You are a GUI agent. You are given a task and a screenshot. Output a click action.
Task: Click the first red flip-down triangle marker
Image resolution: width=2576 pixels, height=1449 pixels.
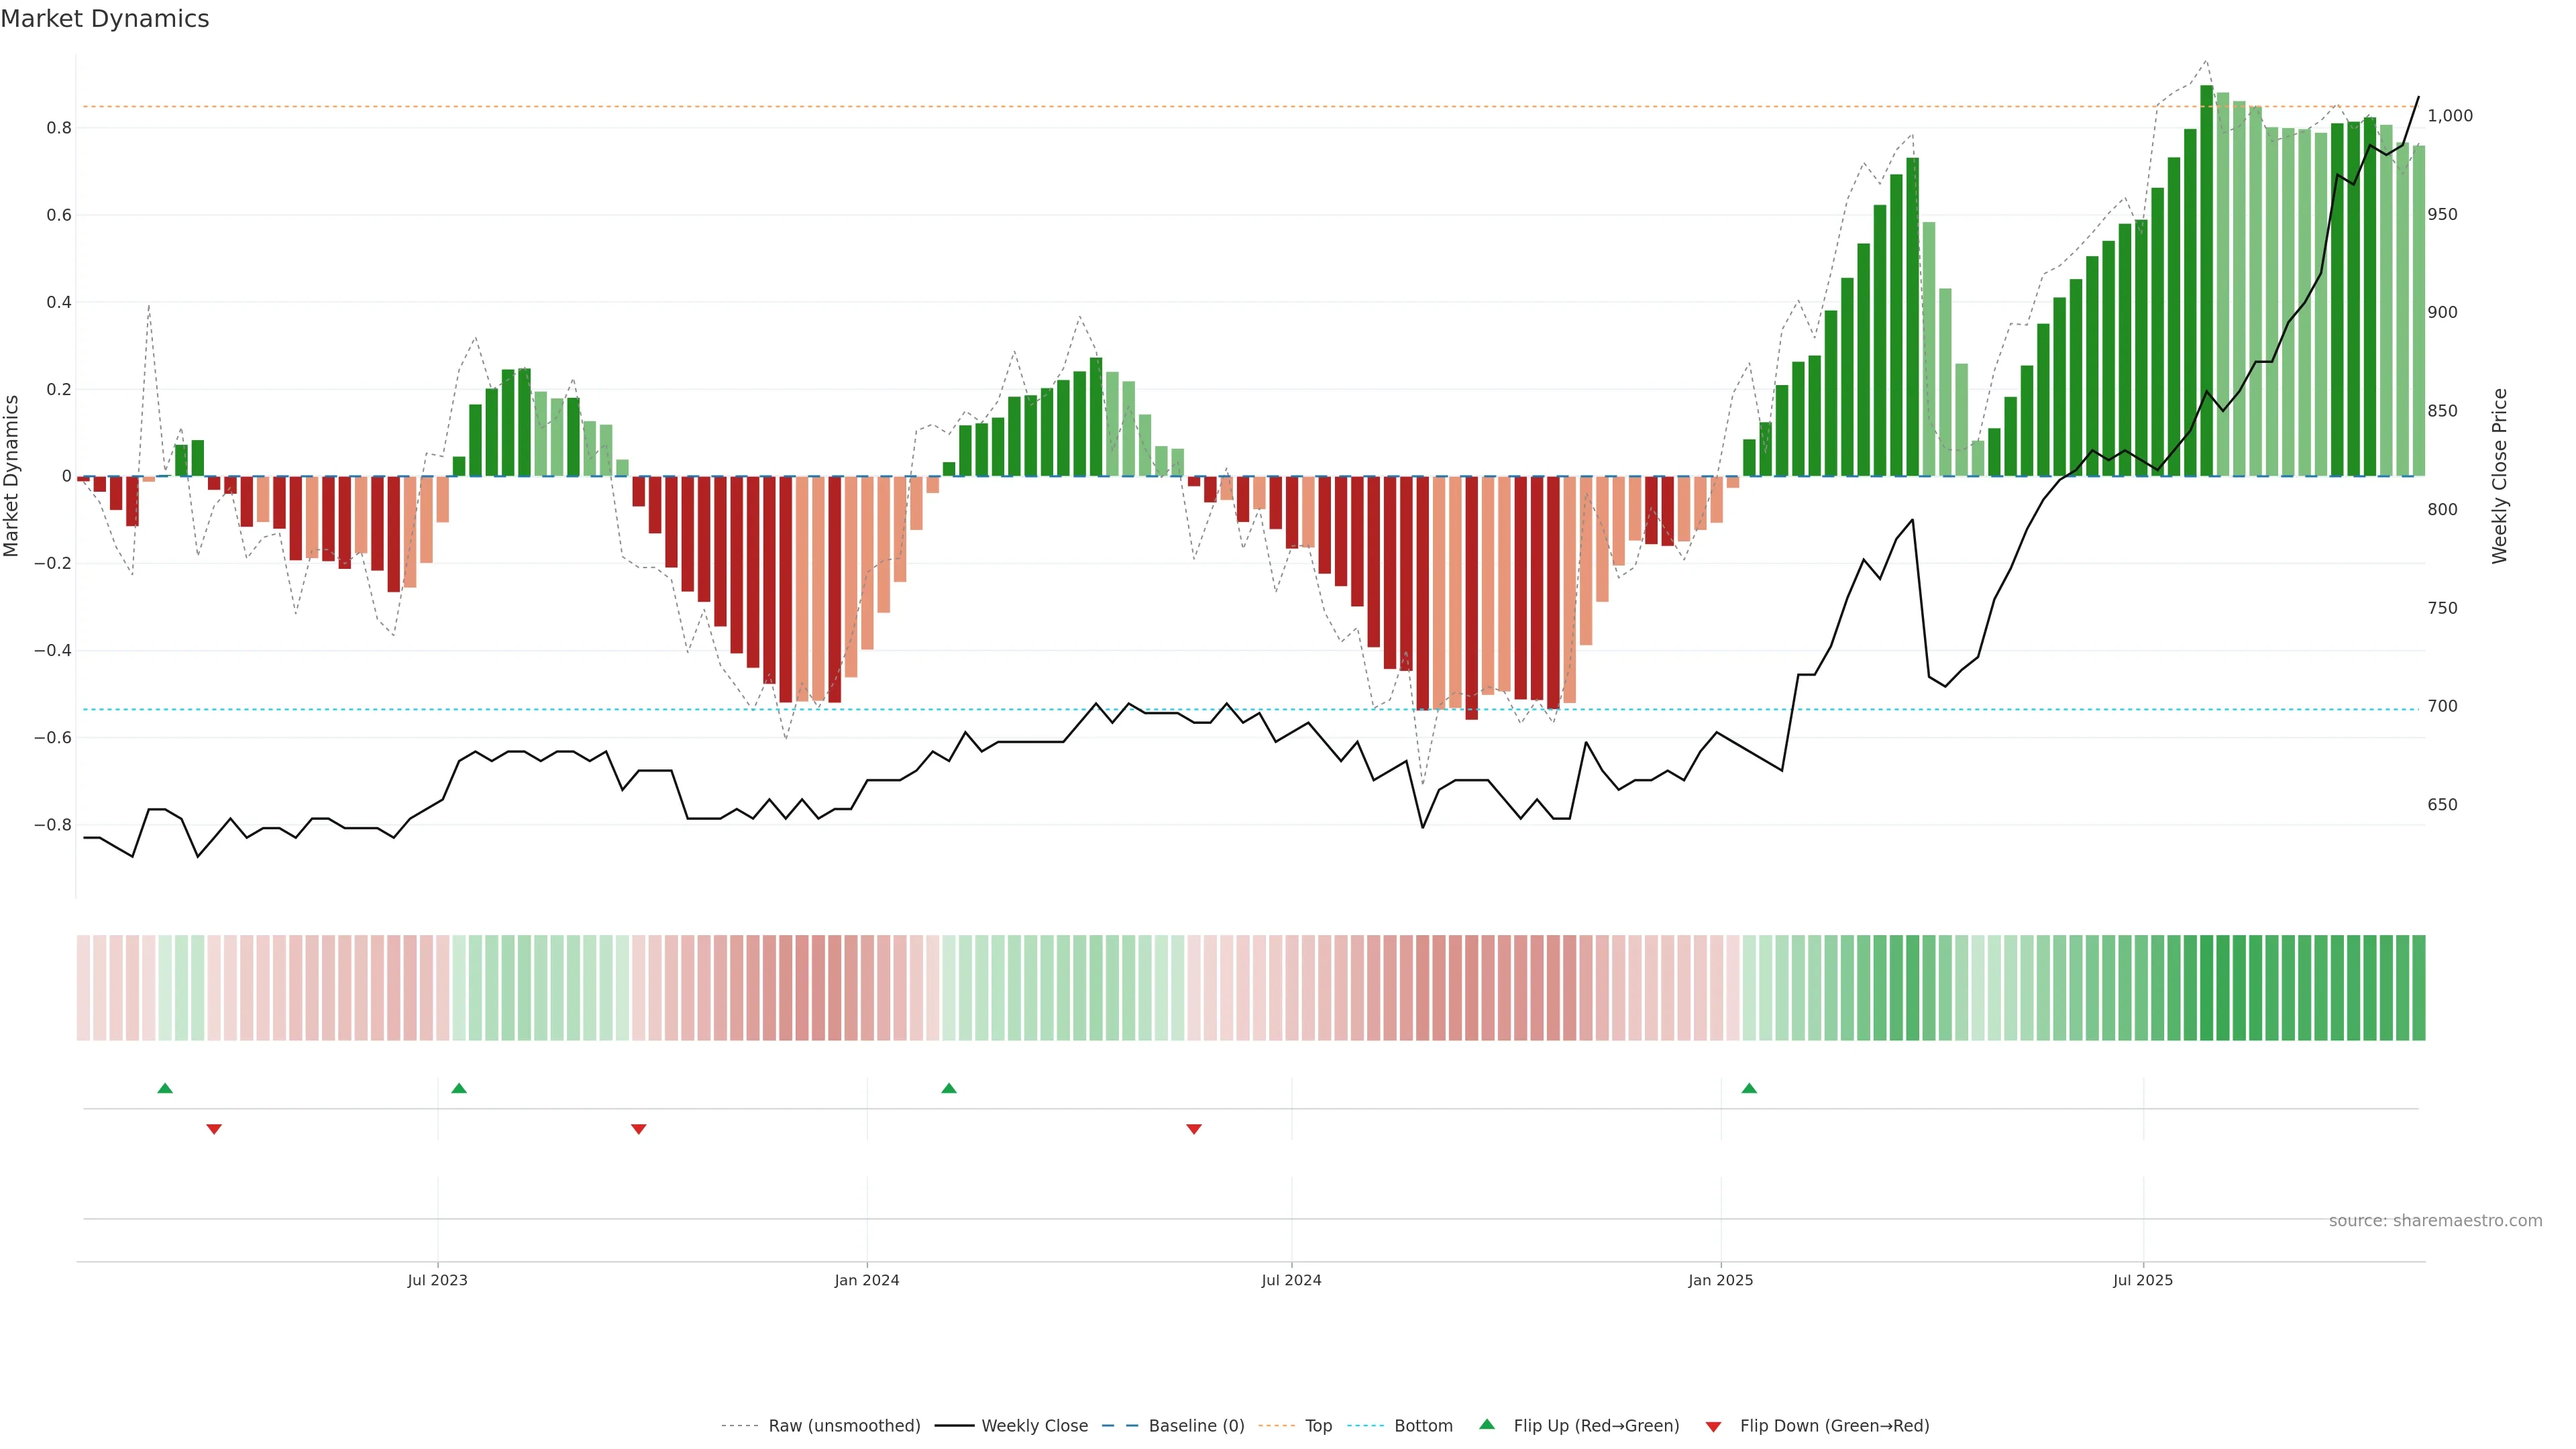point(214,1129)
